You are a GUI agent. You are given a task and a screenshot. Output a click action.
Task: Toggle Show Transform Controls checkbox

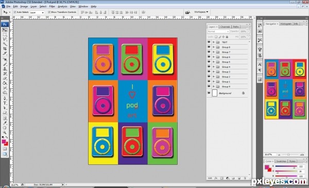point(49,12)
